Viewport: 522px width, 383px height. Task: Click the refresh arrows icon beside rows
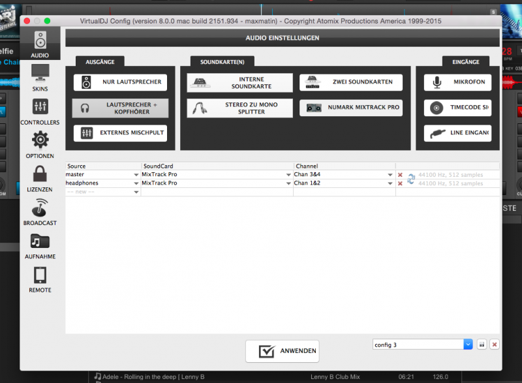(411, 179)
